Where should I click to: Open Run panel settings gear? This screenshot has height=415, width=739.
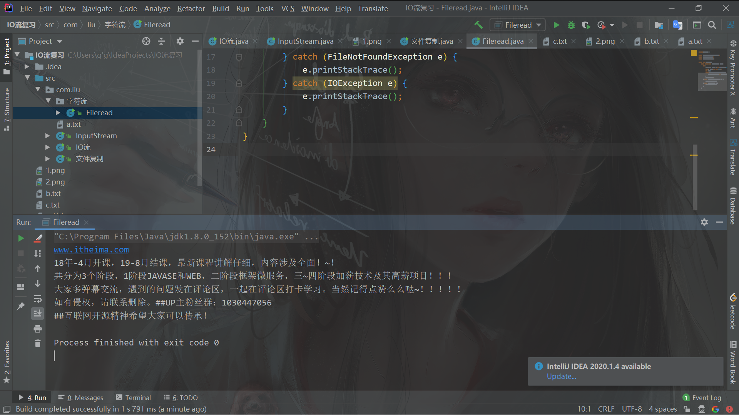(x=704, y=222)
